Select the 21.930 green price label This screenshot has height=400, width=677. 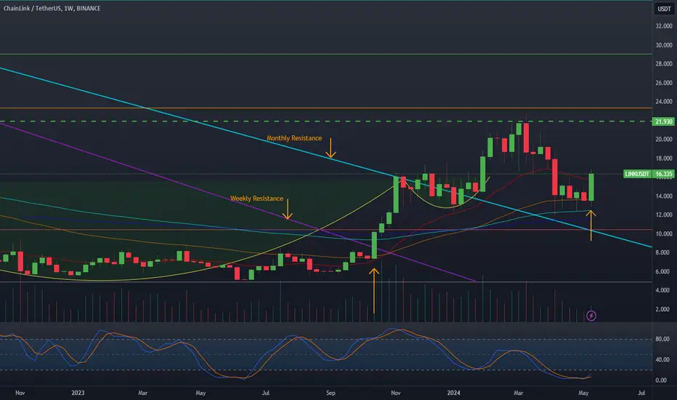tap(664, 121)
